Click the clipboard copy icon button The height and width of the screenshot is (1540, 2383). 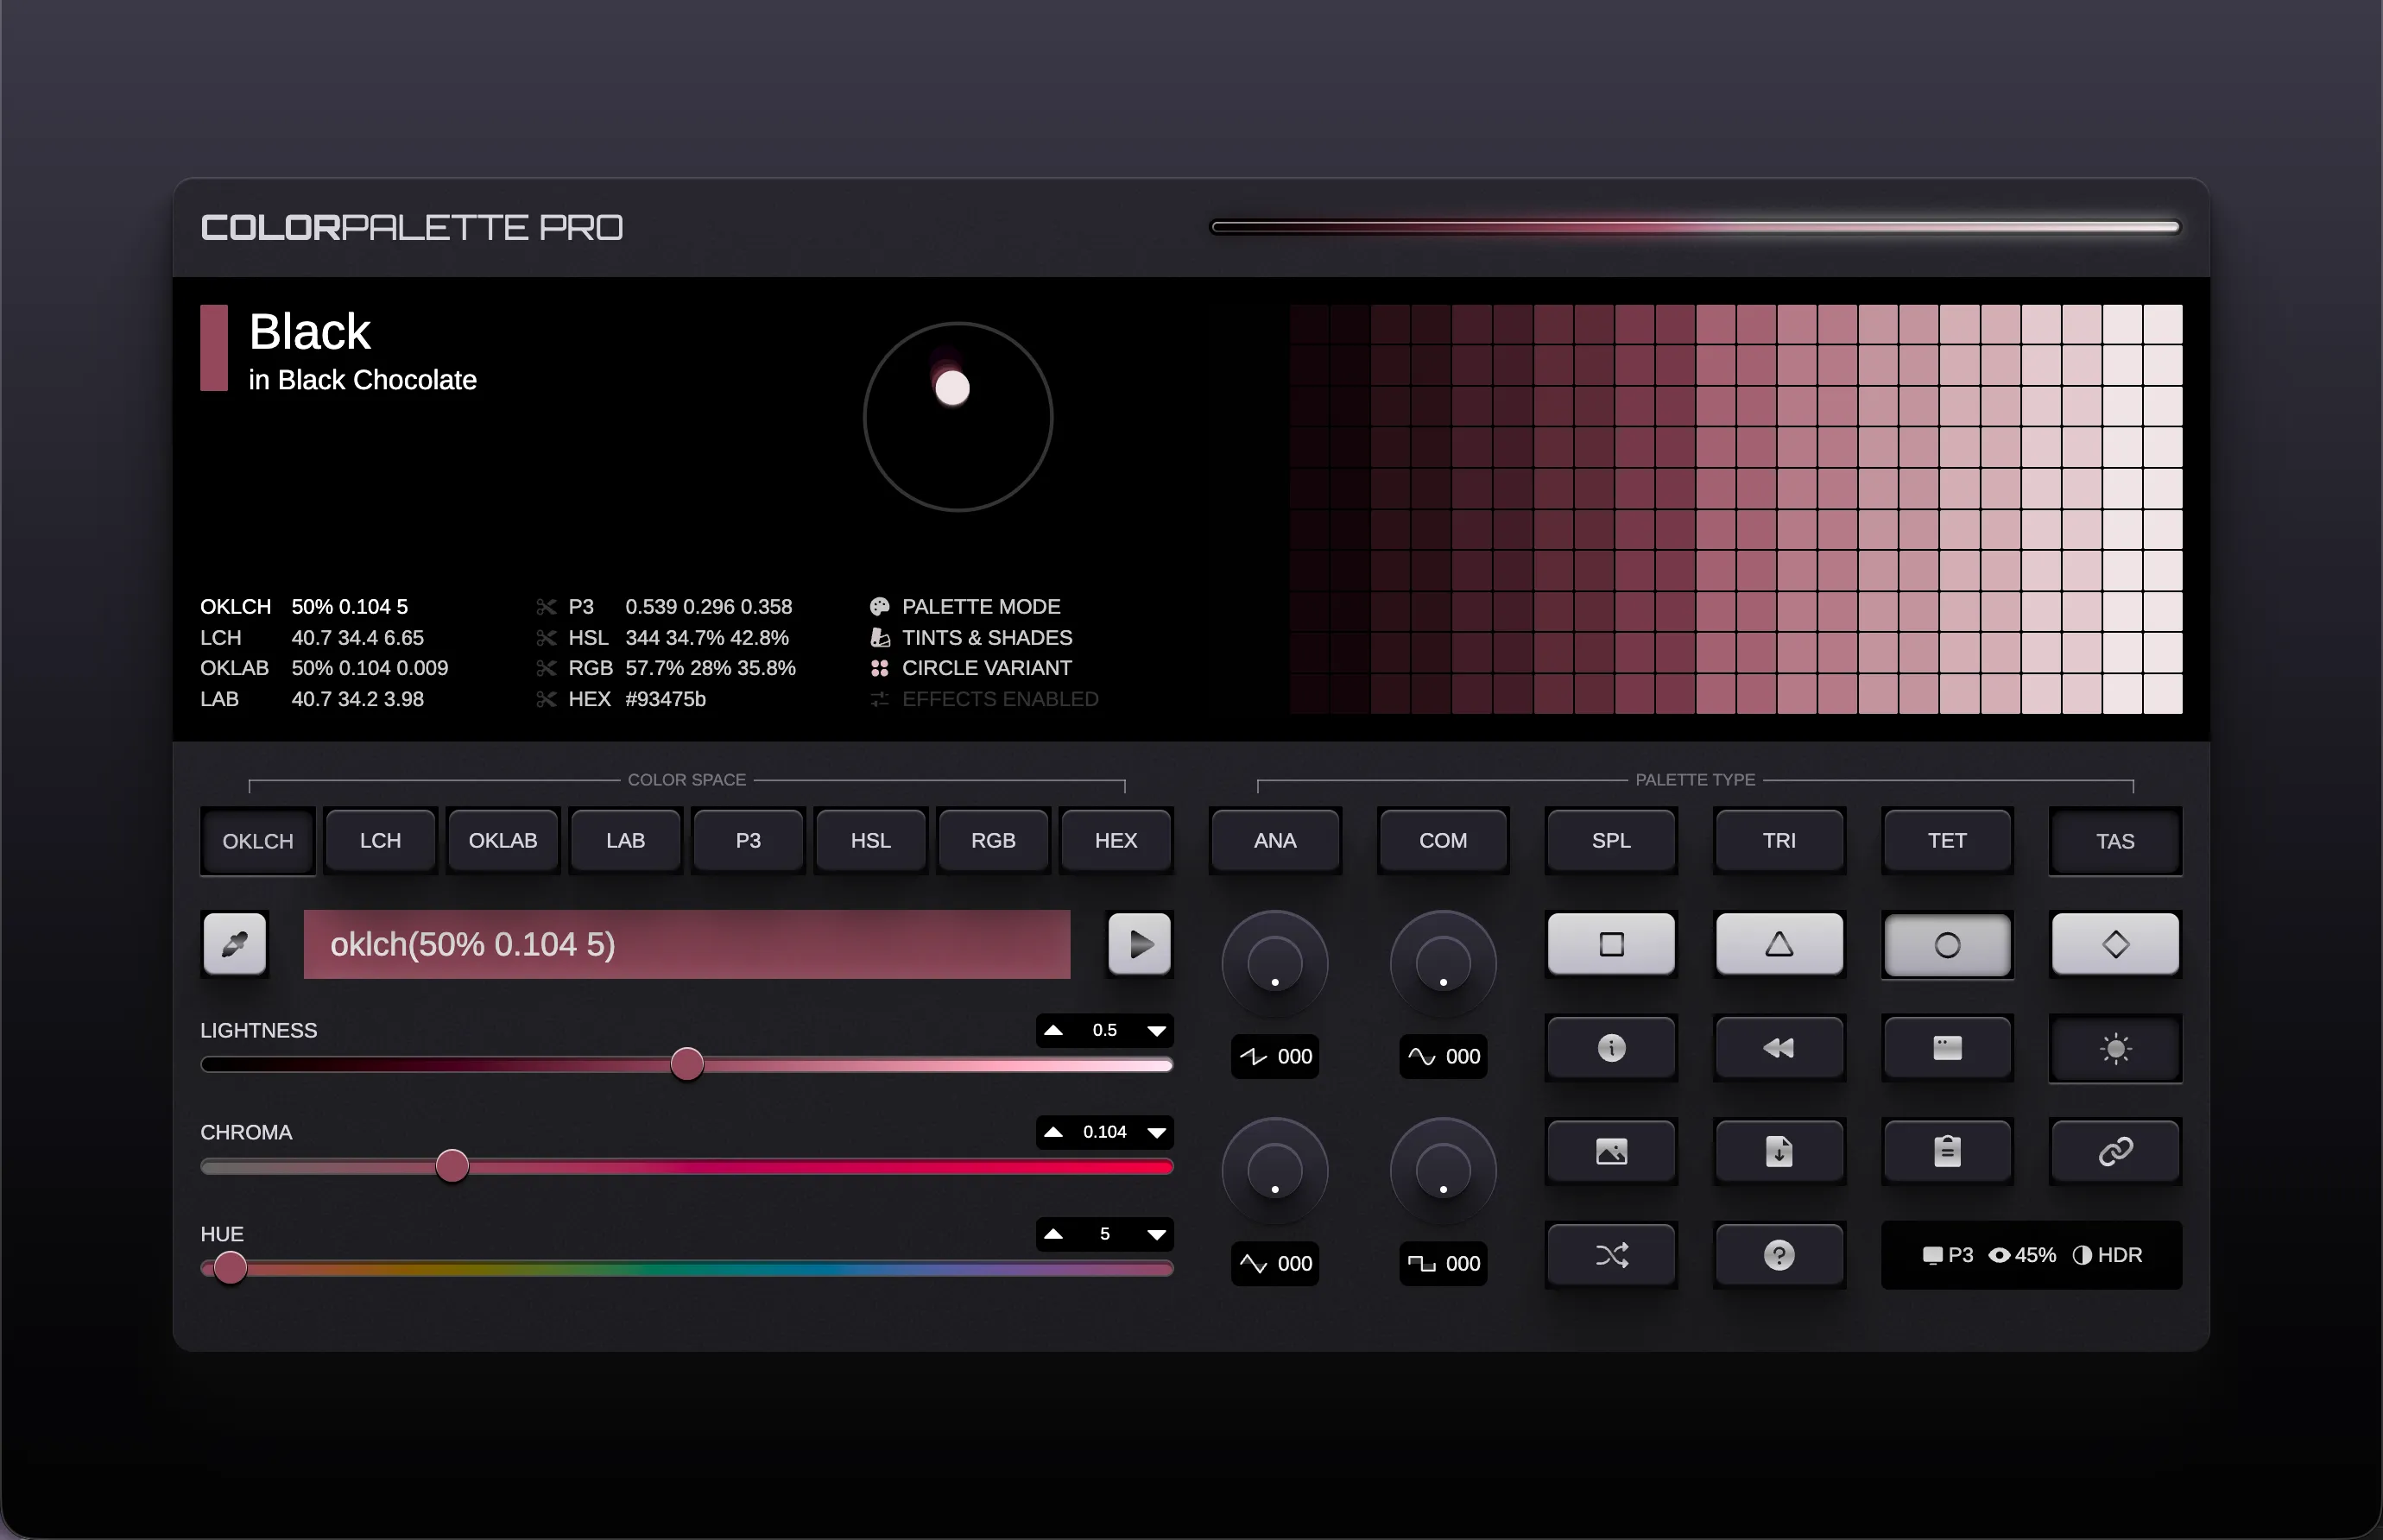[x=1946, y=1152]
